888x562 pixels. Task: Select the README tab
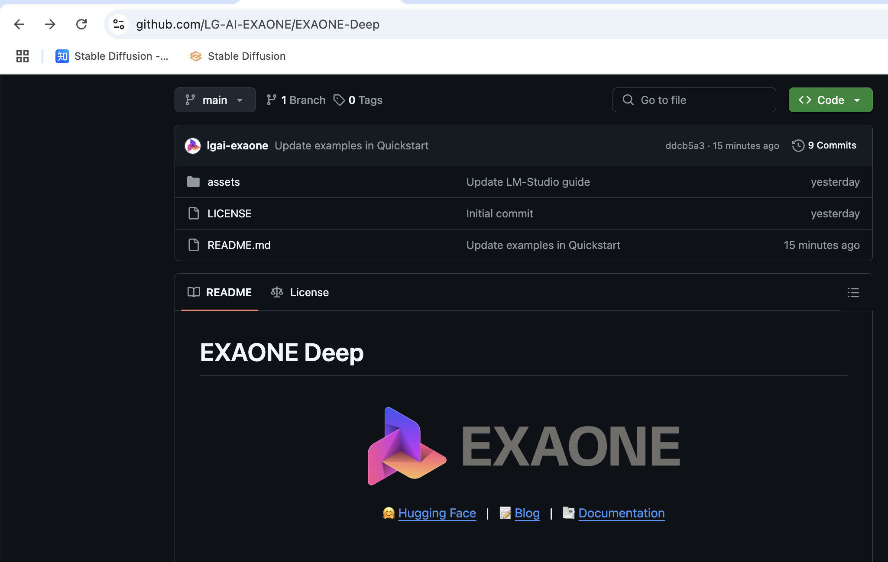pyautogui.click(x=229, y=292)
